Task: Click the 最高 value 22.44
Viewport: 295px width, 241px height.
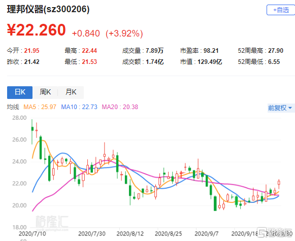Action: click(x=89, y=51)
